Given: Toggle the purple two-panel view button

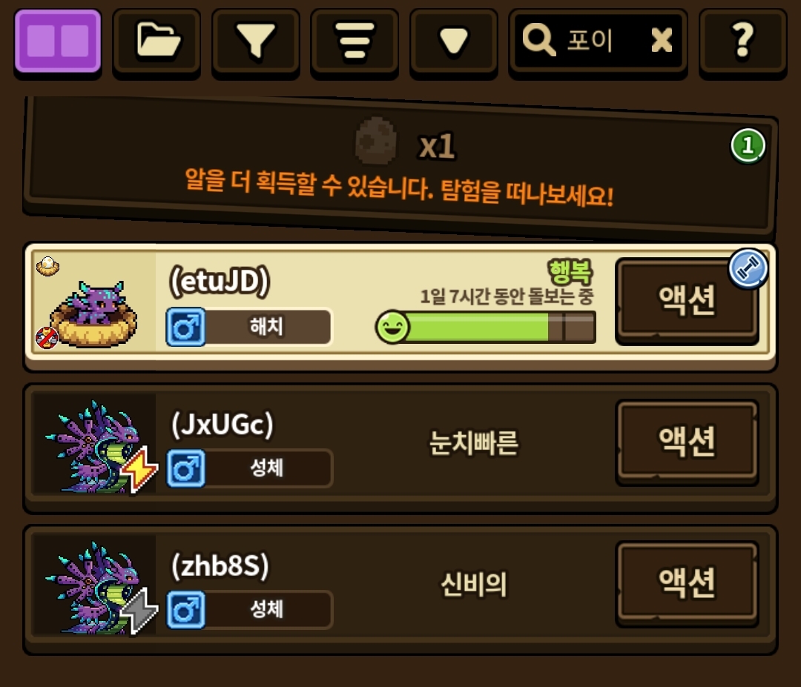Looking at the screenshot, I should [x=58, y=42].
